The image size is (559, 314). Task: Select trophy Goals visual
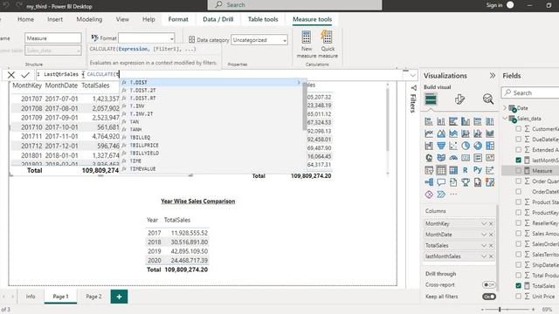[x=466, y=182]
